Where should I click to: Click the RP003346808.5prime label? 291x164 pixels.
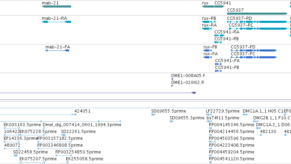click(60, 145)
